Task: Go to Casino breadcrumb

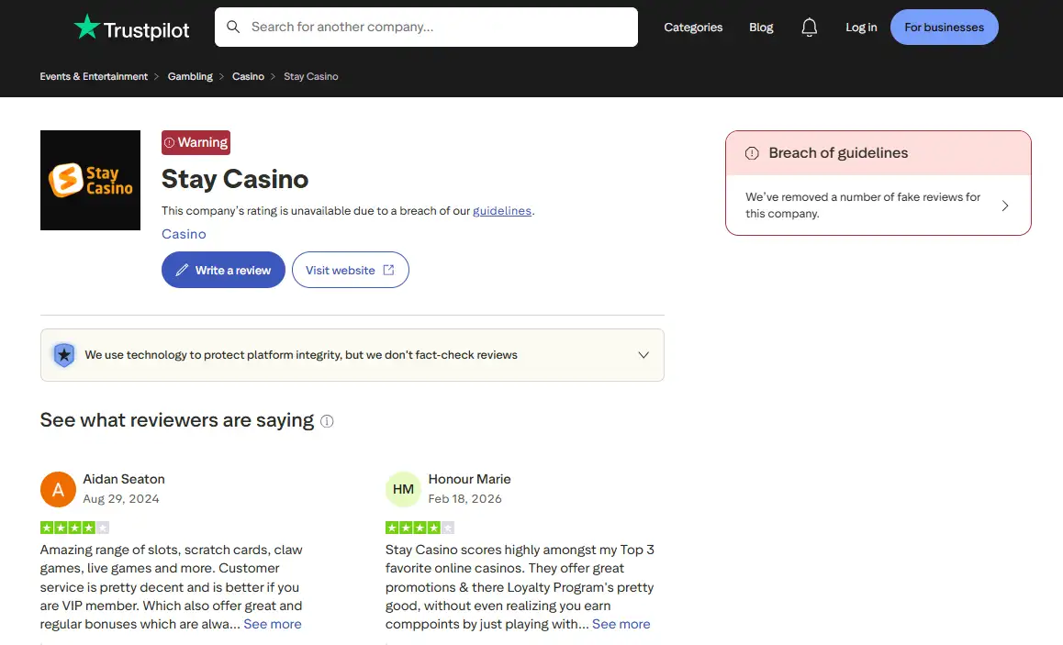Action: [248, 76]
